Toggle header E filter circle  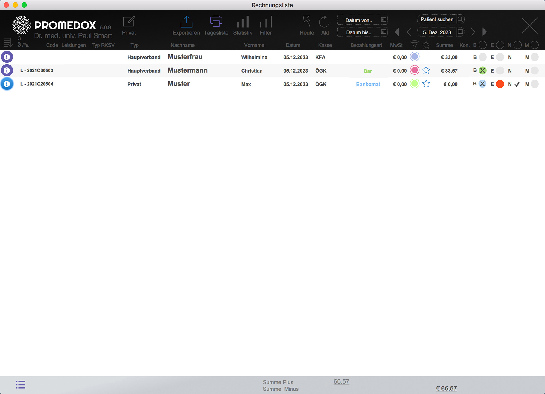point(500,45)
